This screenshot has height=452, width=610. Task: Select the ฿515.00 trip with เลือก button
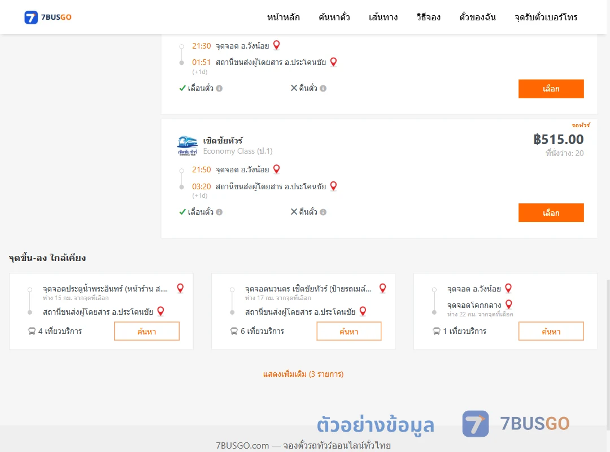click(551, 212)
